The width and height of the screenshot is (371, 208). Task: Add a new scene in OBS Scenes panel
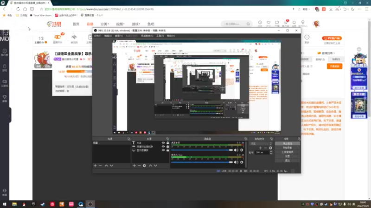point(95,166)
